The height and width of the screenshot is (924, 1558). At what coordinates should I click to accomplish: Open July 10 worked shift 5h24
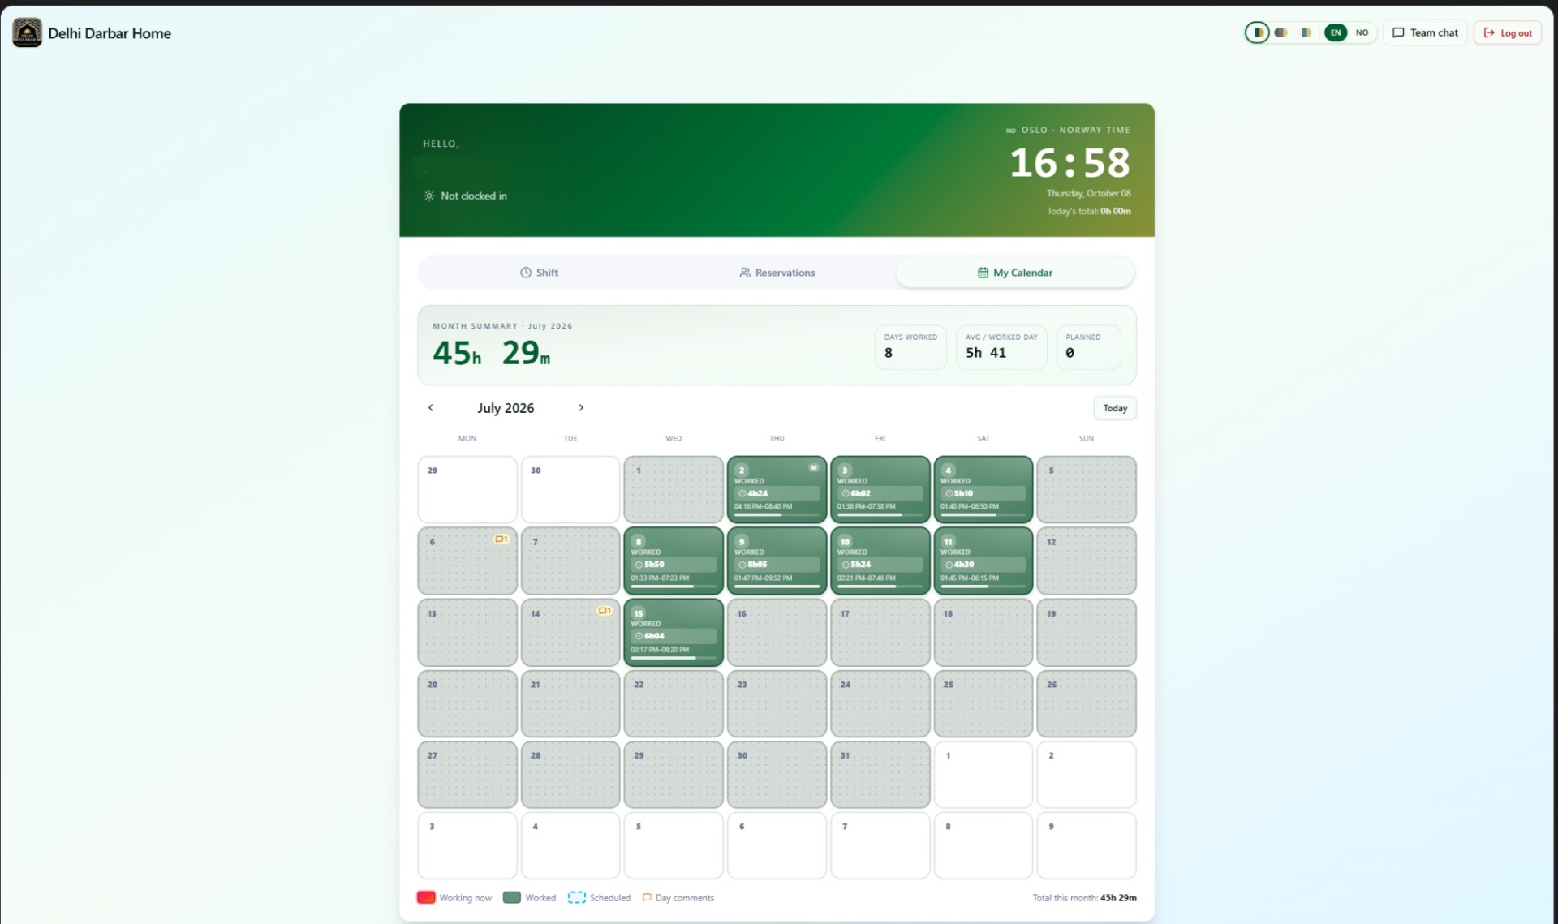pyautogui.click(x=880, y=561)
